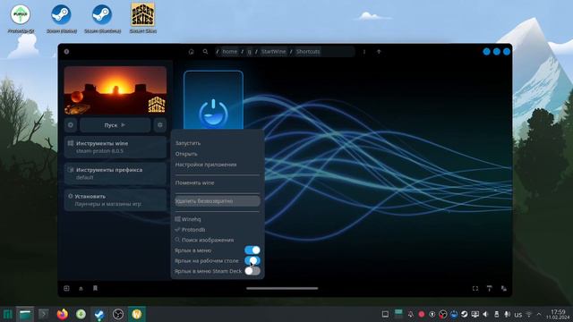Open the Steam (Runtime) desktop icon
The image size is (573, 322).
pyautogui.click(x=102, y=18)
